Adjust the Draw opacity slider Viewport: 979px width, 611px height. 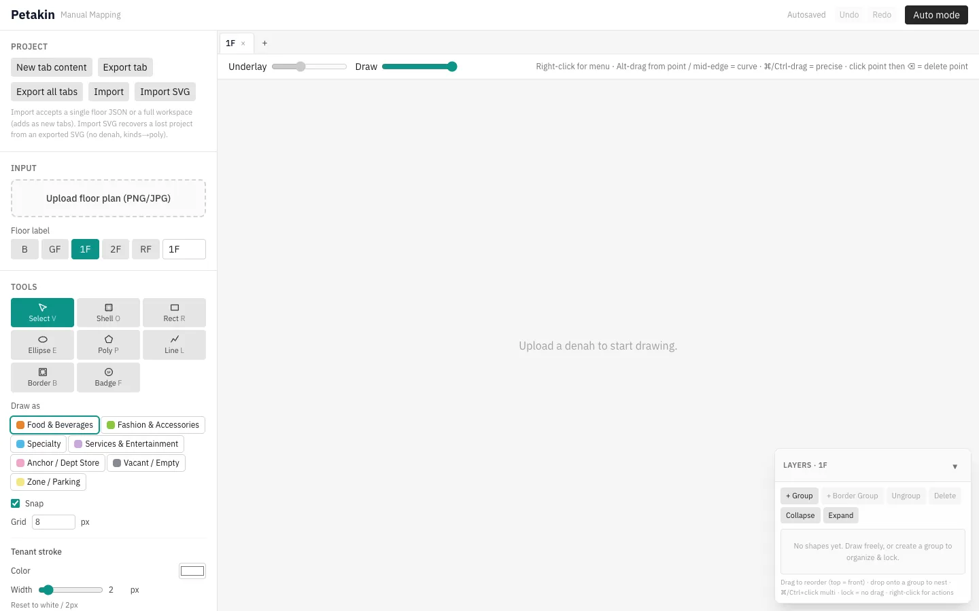419,67
